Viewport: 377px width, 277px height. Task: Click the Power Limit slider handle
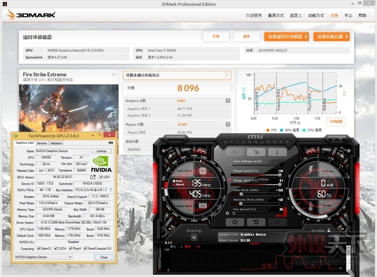[x=280, y=175]
